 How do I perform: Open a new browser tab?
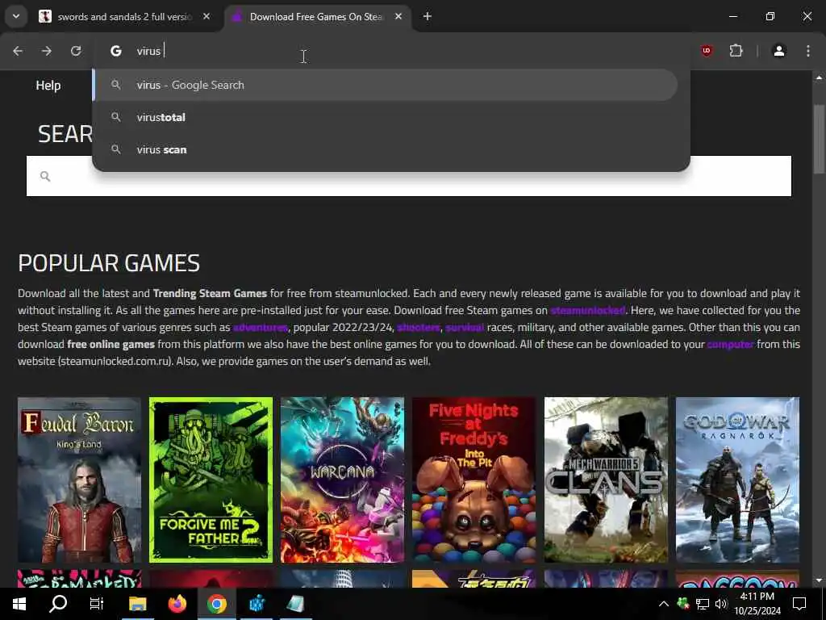pos(428,17)
